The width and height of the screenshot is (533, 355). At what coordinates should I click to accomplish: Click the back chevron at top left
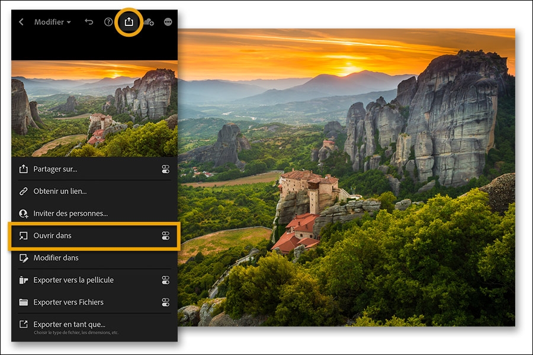pyautogui.click(x=22, y=22)
